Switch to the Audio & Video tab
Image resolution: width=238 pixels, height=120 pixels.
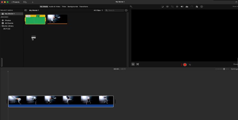55,7
